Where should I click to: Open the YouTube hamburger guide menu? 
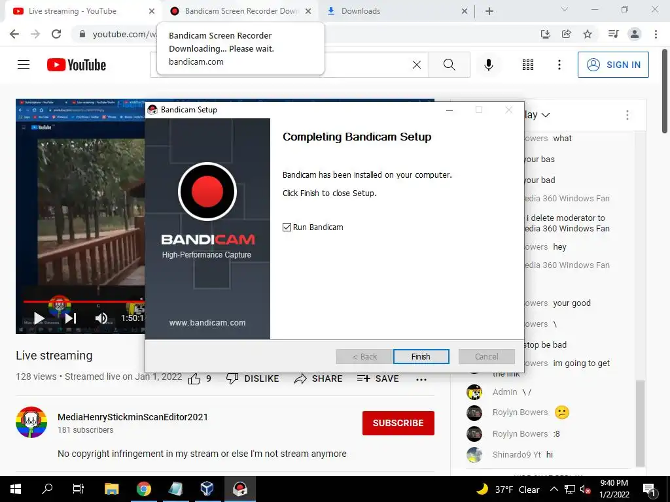click(x=24, y=65)
